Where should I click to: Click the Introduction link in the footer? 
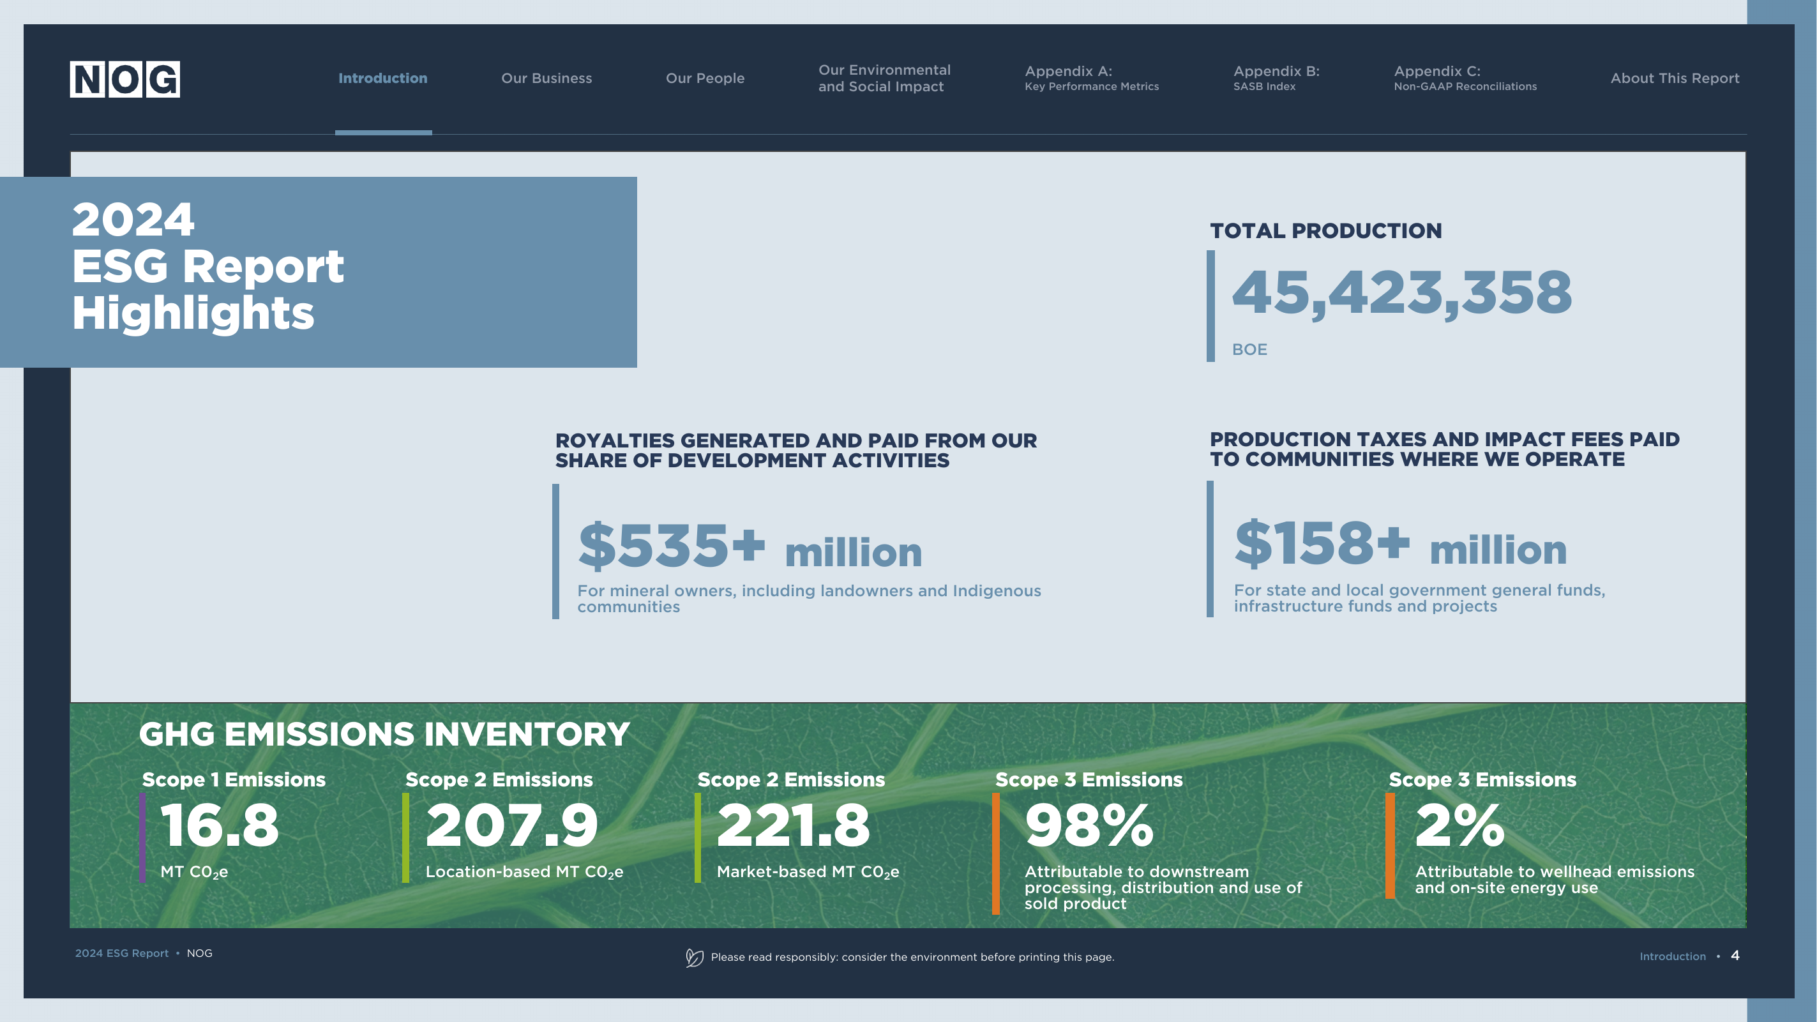(x=1673, y=957)
